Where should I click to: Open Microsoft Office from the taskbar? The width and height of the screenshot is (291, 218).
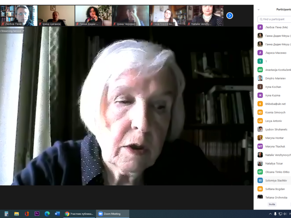pos(27,214)
